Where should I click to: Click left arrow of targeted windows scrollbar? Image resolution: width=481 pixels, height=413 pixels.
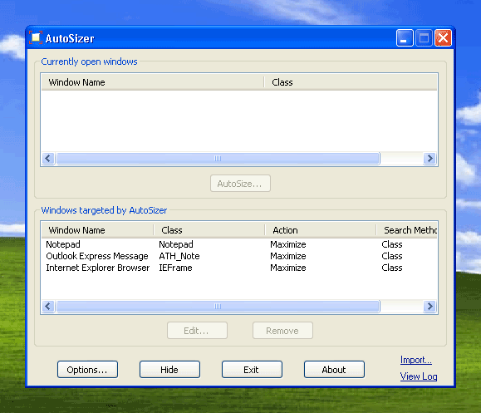[x=48, y=307]
